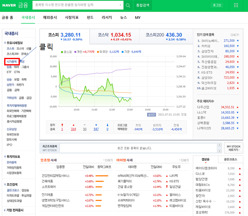
Task: Open the 금융 홈 menu
Action: (x=7, y=17)
